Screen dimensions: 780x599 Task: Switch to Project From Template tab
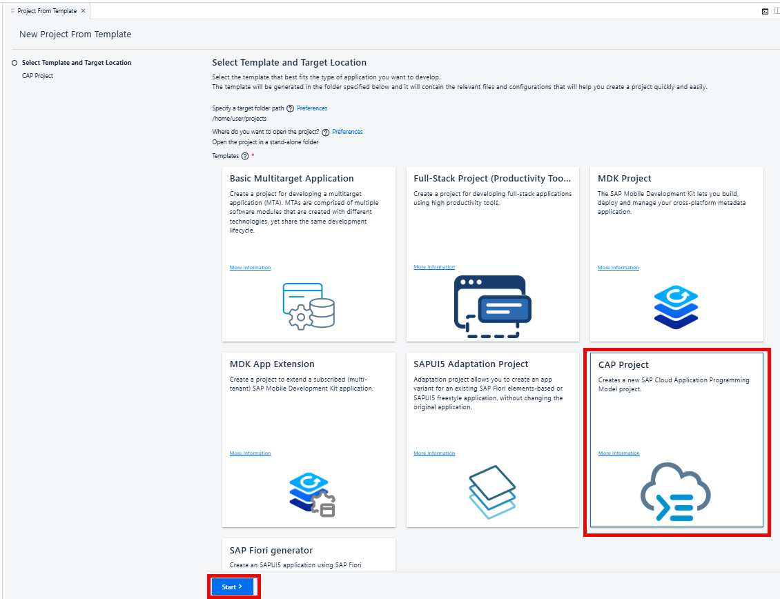[47, 11]
